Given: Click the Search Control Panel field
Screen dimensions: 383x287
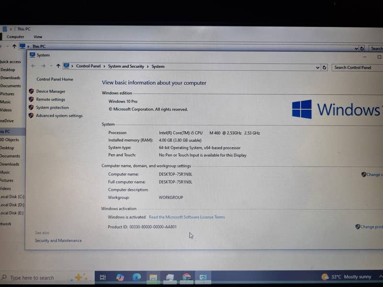Looking at the screenshot, I should (x=357, y=67).
